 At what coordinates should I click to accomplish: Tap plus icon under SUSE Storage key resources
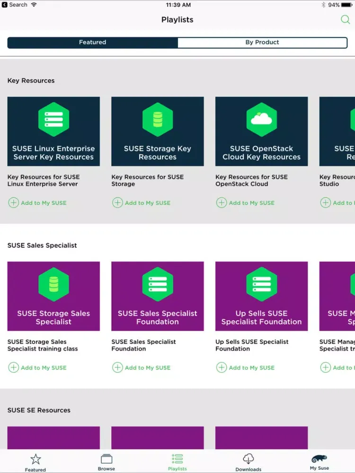(117, 203)
